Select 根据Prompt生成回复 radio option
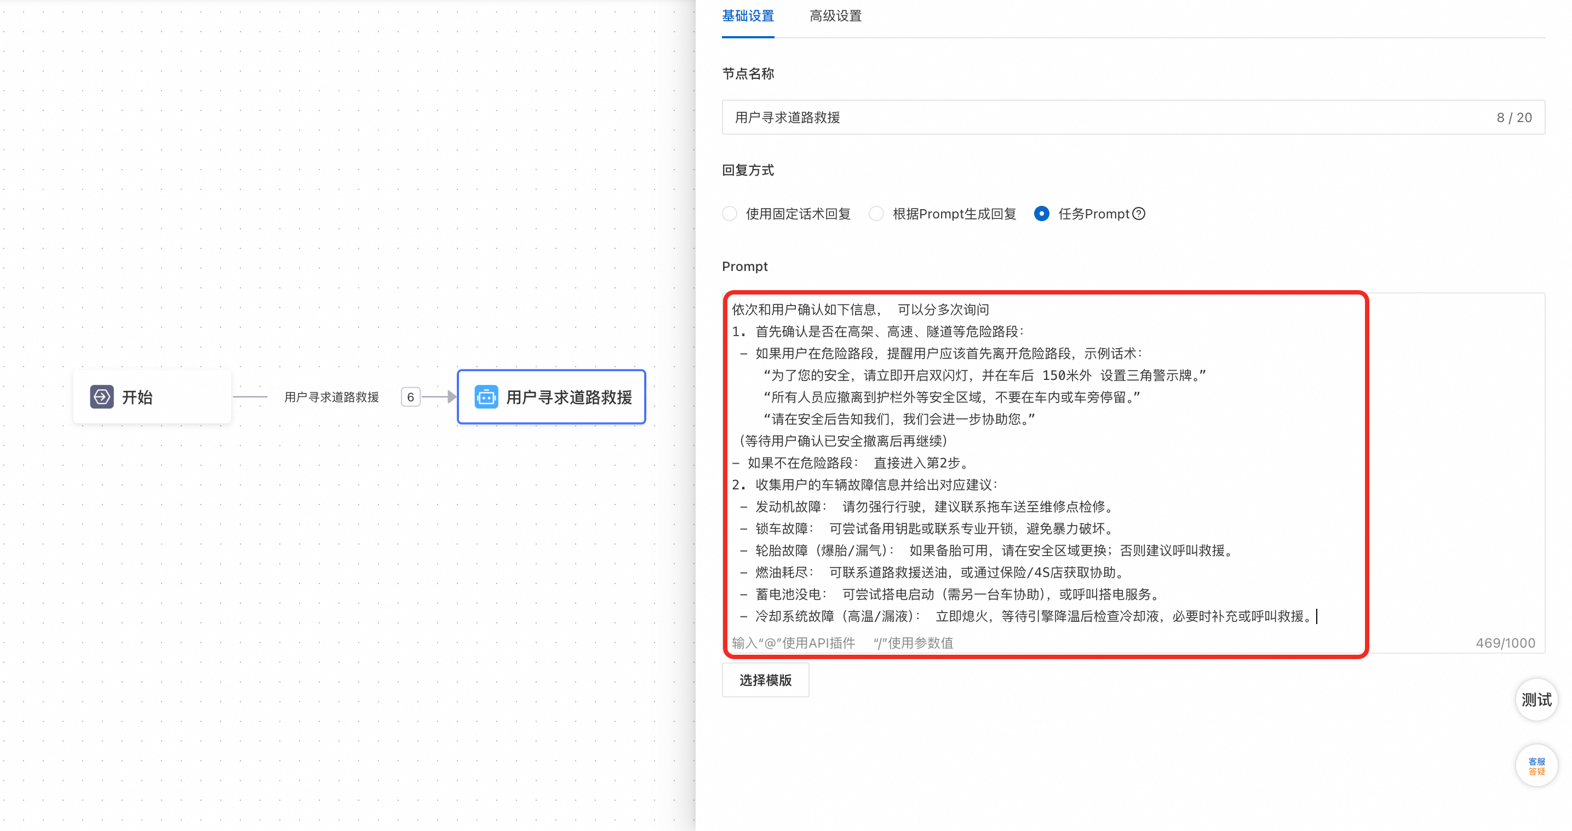 876,213
